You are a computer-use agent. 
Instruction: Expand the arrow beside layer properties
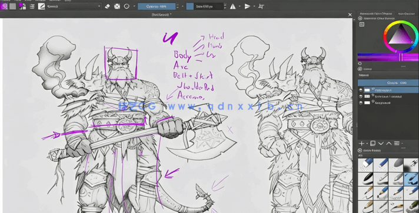point(402,144)
